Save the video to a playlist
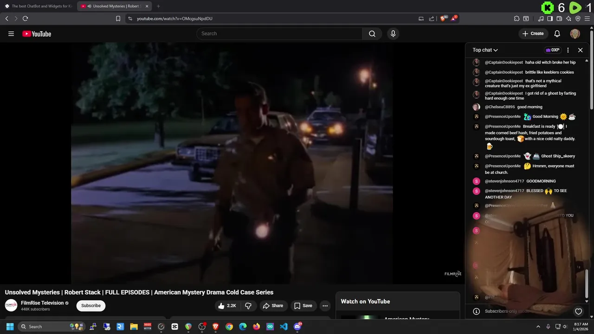 pos(303,306)
